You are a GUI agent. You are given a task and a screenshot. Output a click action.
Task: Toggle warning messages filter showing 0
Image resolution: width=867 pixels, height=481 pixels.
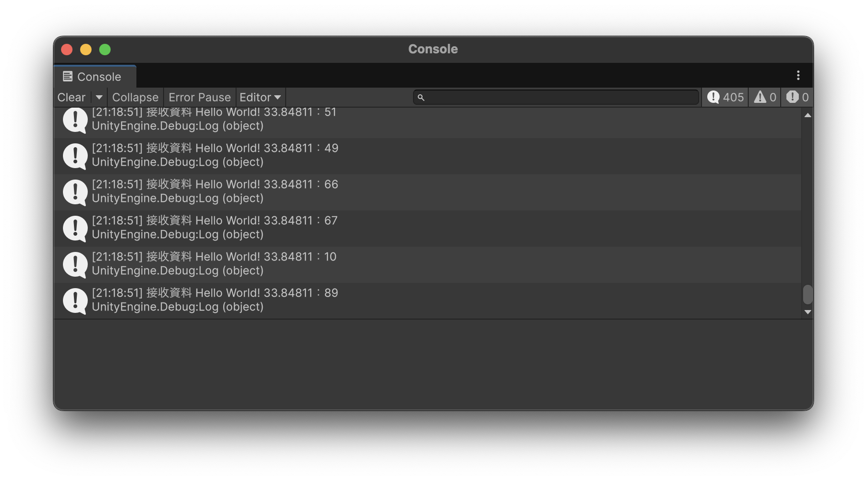click(x=765, y=97)
